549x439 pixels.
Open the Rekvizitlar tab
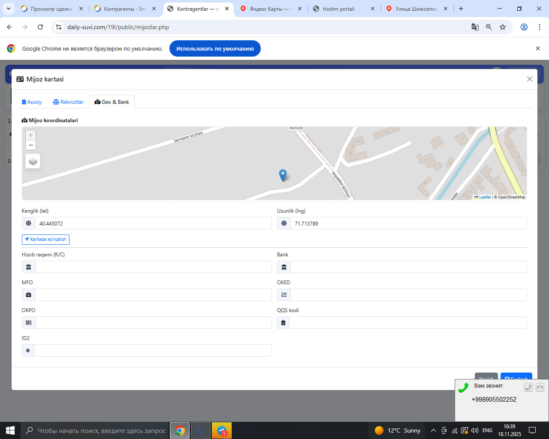pos(68,102)
